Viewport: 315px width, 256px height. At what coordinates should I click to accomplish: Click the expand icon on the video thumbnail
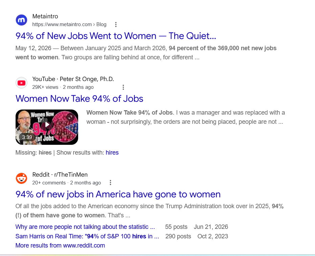pyautogui.click(x=70, y=117)
